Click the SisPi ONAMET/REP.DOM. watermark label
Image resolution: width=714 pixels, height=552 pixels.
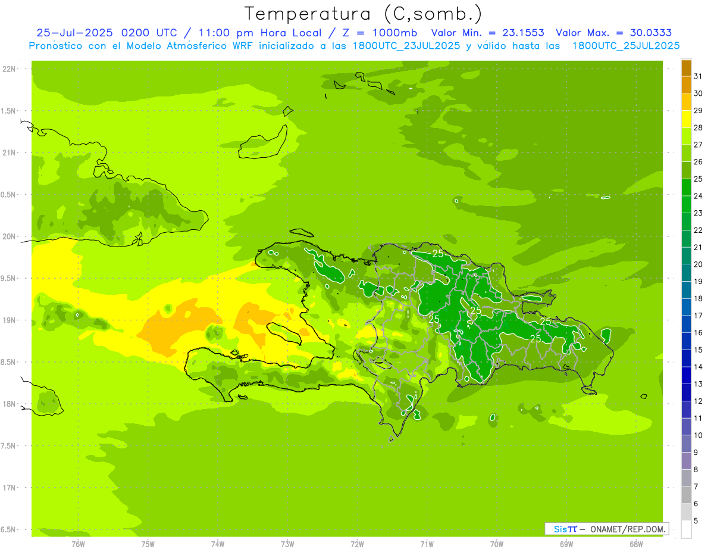[606, 529]
